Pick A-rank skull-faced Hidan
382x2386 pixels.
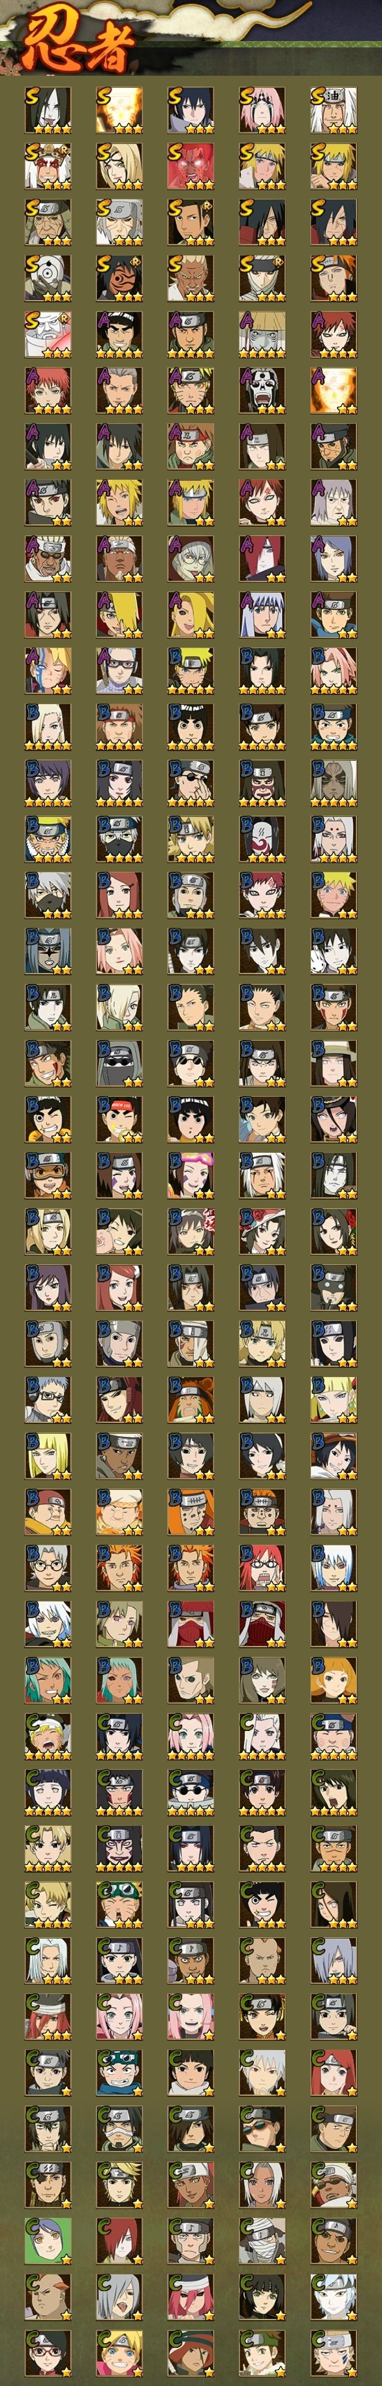pyautogui.click(x=262, y=391)
